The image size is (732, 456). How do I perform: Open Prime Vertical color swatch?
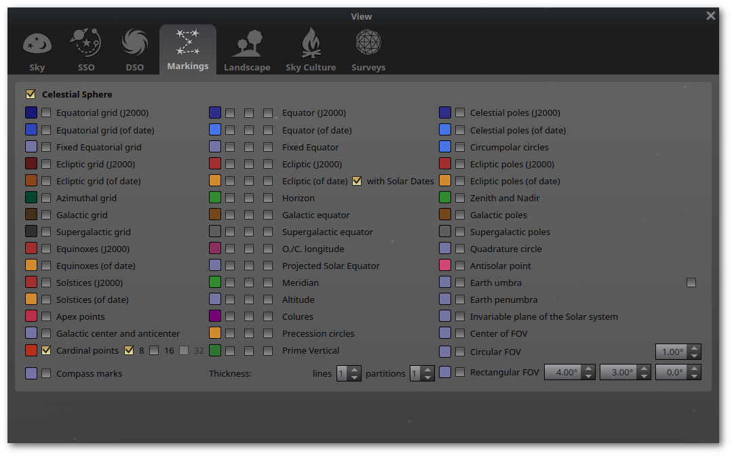pos(215,350)
